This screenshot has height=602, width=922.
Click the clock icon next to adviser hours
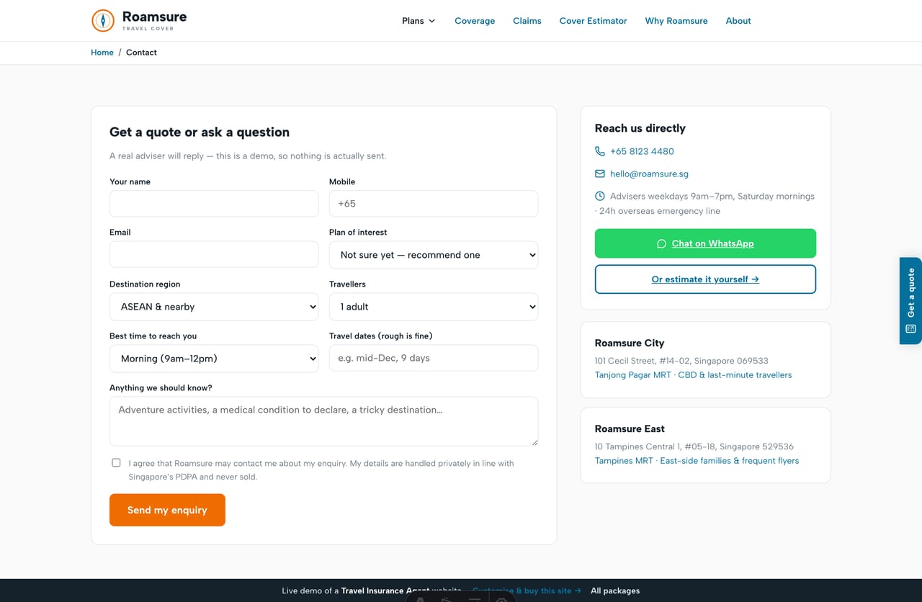click(x=599, y=196)
